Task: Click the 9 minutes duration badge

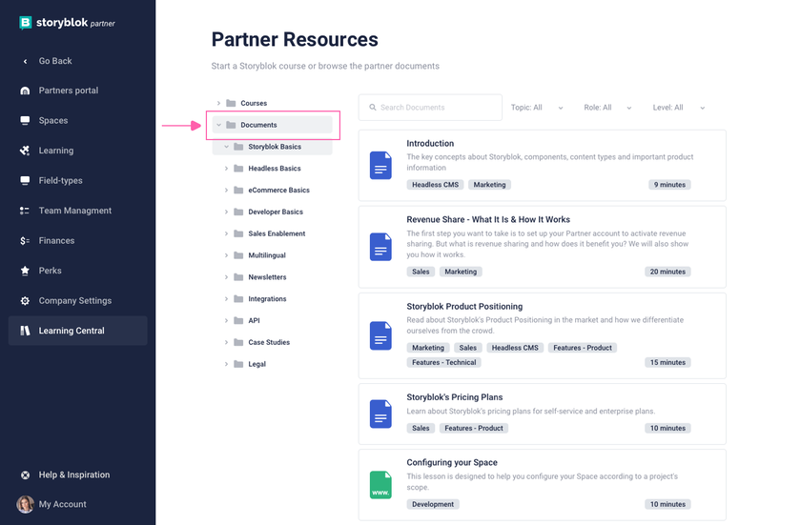Action: pos(669,185)
